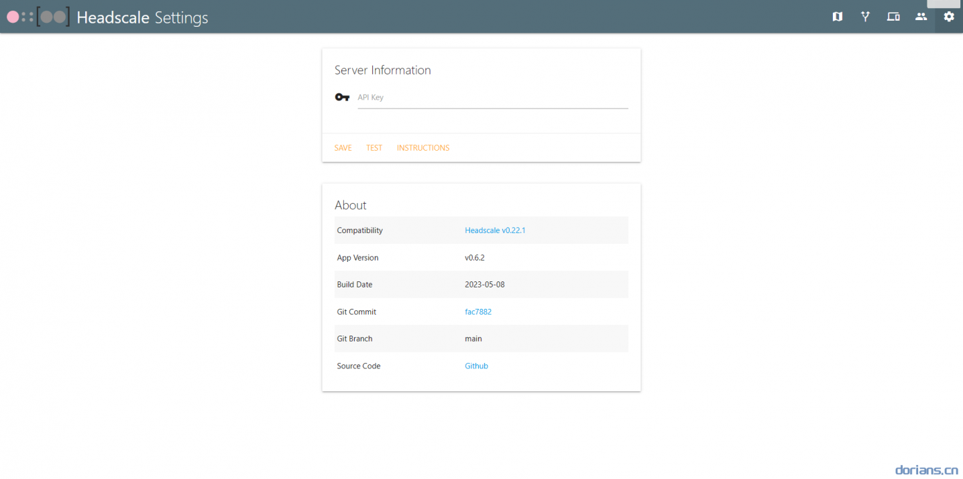Go to the devices page icon

point(893,17)
